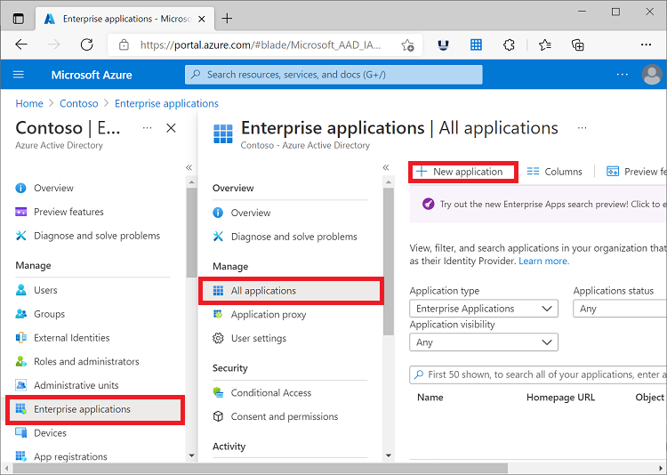This screenshot has width=667, height=475.
Task: Open the browser extensions puzzle icon
Action: click(x=509, y=44)
